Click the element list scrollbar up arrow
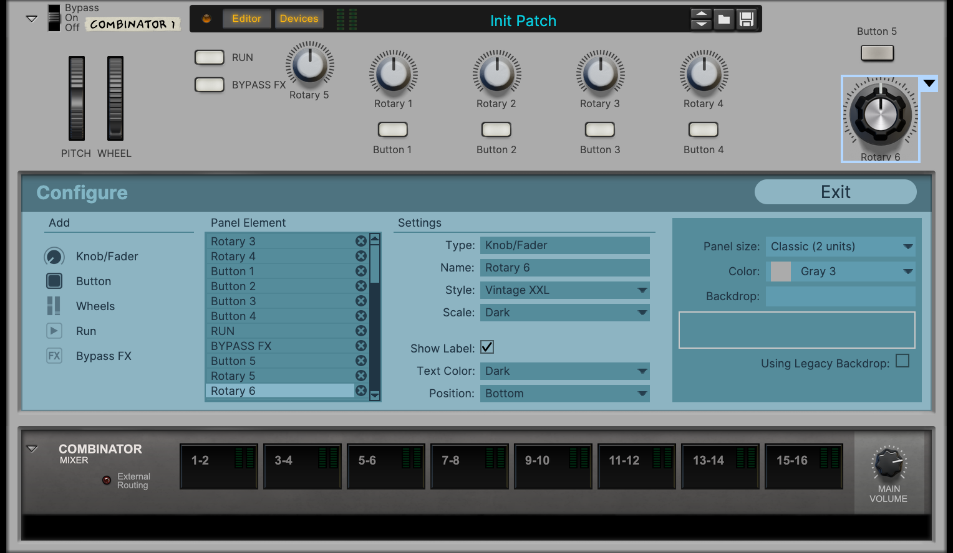 375,238
